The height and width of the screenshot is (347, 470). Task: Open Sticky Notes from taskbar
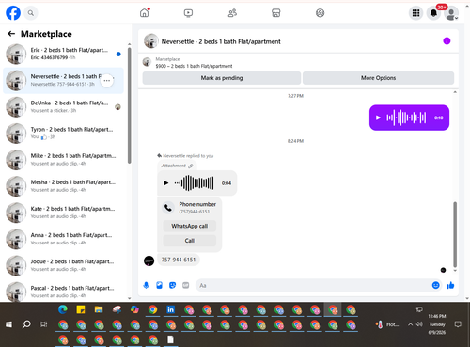(x=81, y=309)
